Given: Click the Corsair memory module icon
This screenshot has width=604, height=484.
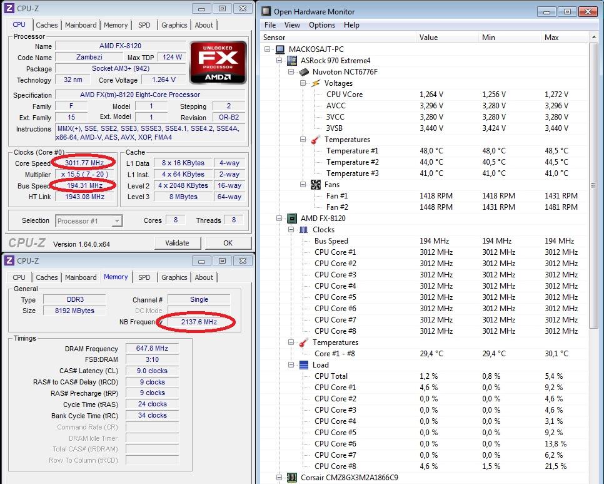Looking at the screenshot, I should [x=292, y=478].
